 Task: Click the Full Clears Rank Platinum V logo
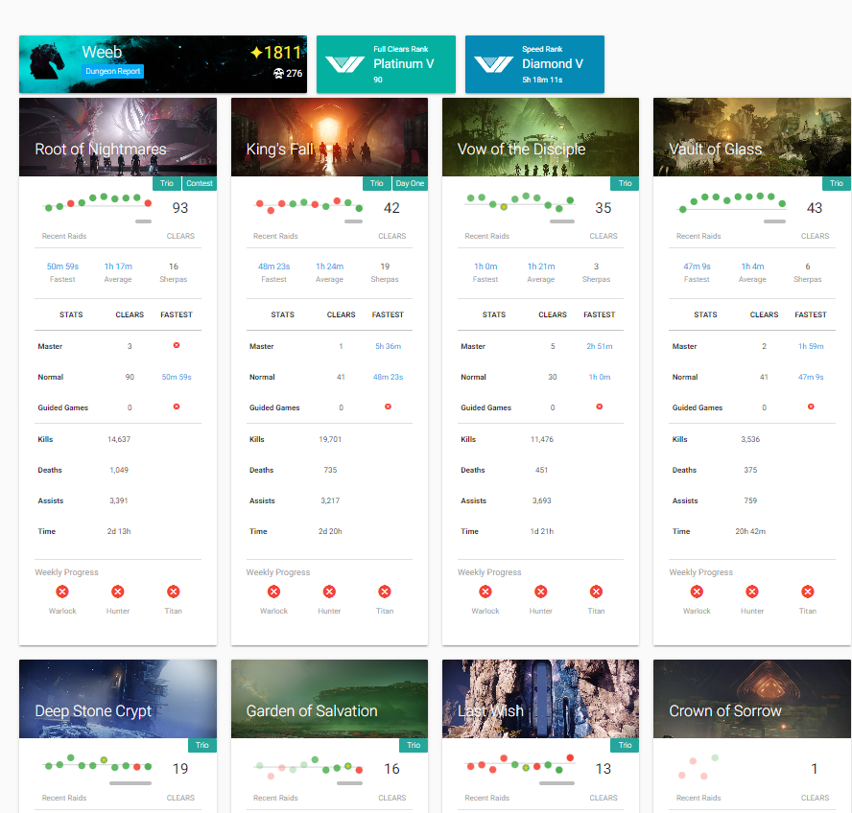(x=344, y=64)
